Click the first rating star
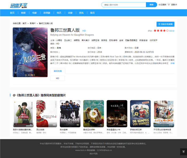187x158 pixels. point(154,31)
